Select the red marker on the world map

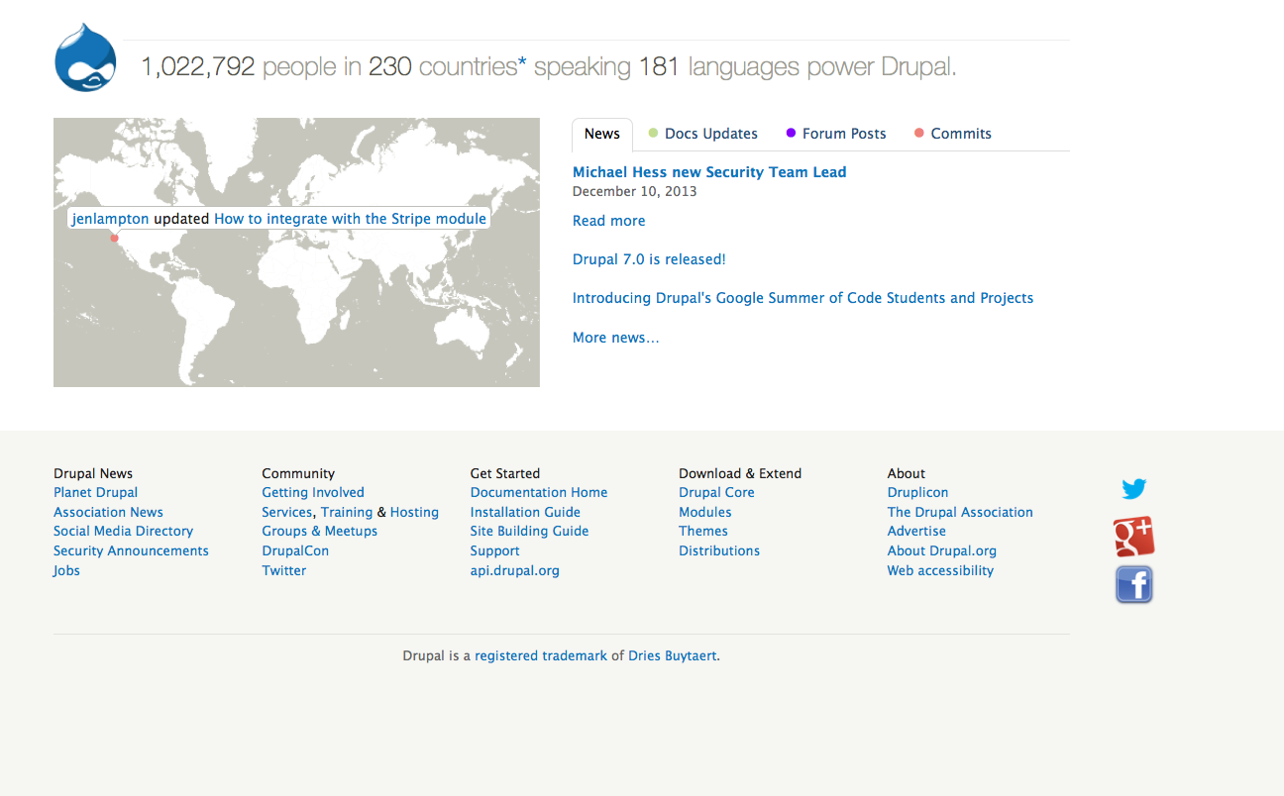[x=114, y=239]
